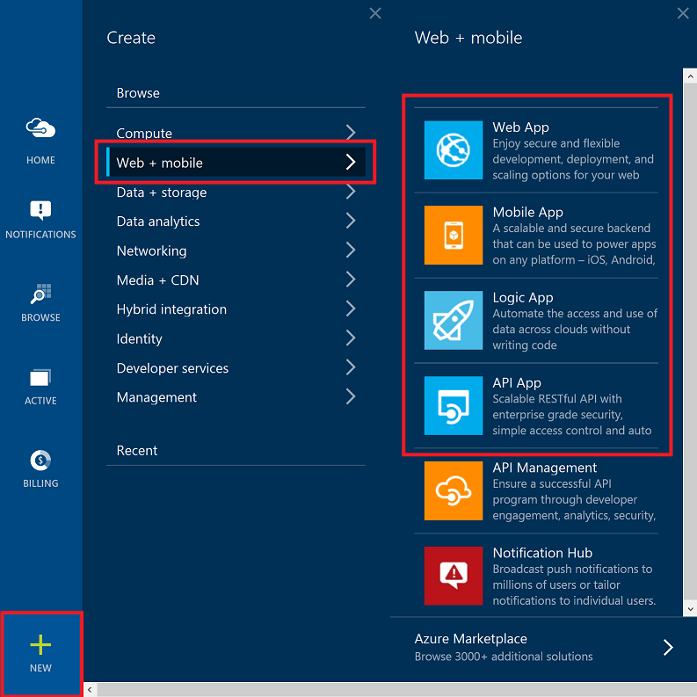Close the Create blade
697x697 pixels.
point(375,13)
